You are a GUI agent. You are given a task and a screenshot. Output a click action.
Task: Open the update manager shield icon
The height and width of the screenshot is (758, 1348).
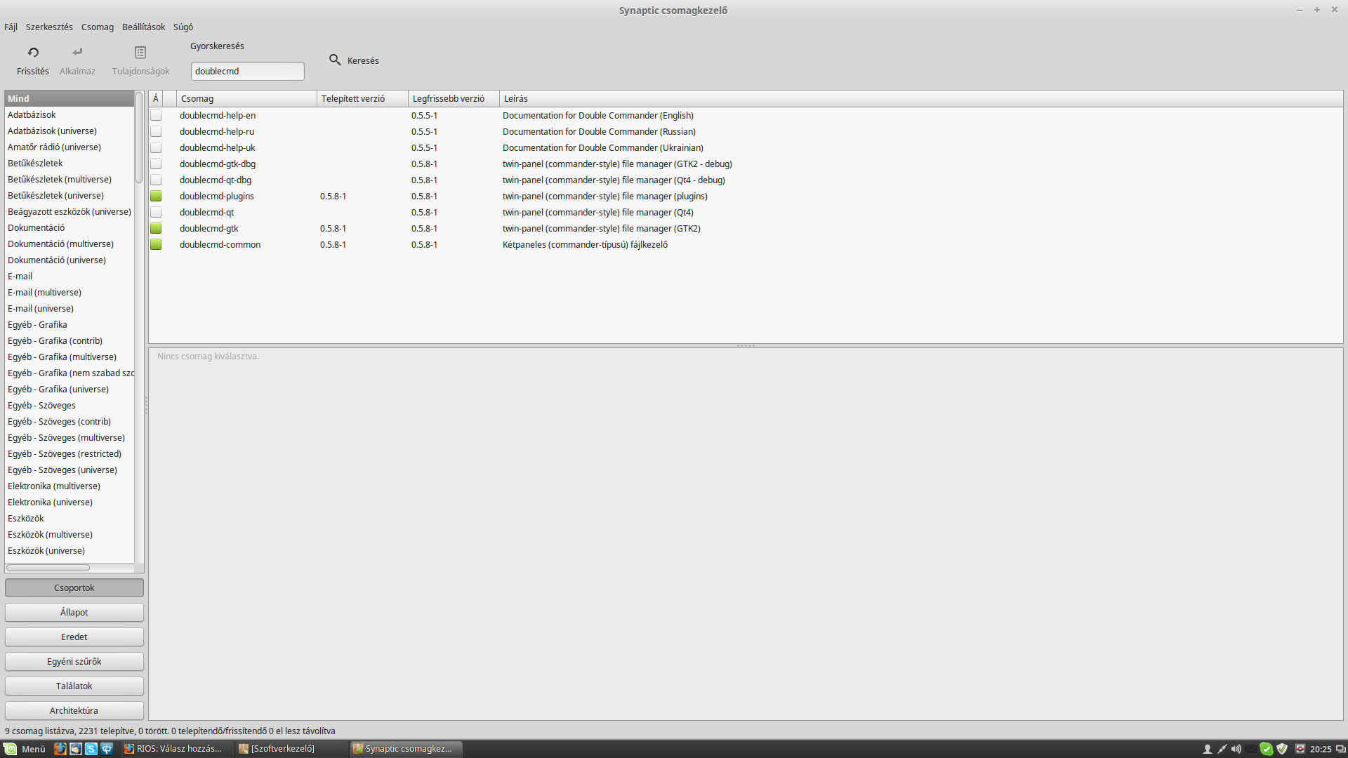point(1282,749)
